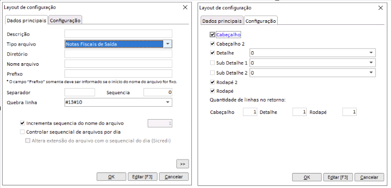This screenshot has width=391, height=188.
Task: Close the left Layout de configuração dialog
Action: click(185, 7)
